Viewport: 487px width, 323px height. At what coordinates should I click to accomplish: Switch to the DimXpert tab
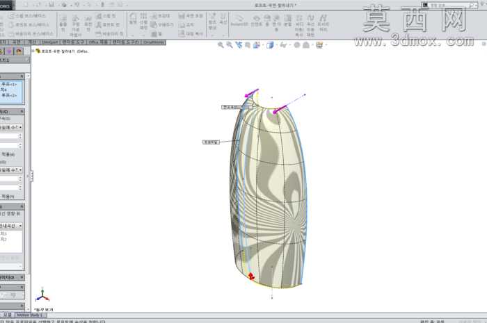pos(49,42)
